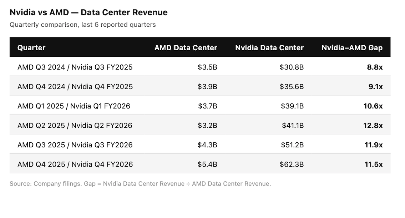This screenshot has height=218, width=405.
Task: Select the AMD Q4 2024 row label
Action: pos(75,87)
